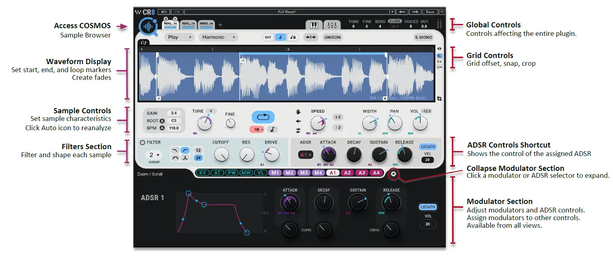Open the Play mode dropdown

[x=179, y=37]
